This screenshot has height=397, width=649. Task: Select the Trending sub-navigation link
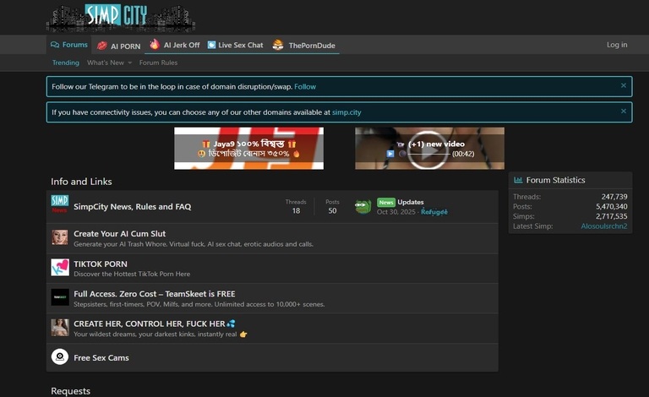pos(65,63)
